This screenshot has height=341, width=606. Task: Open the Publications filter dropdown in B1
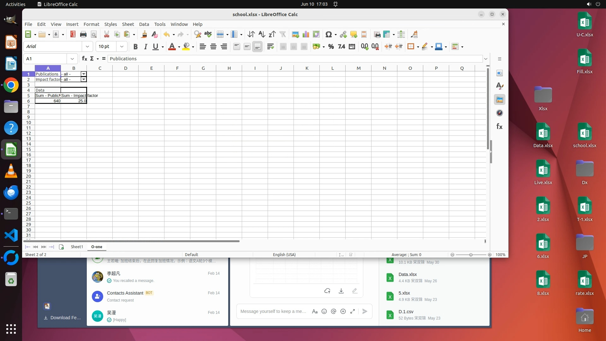pyautogui.click(x=84, y=74)
